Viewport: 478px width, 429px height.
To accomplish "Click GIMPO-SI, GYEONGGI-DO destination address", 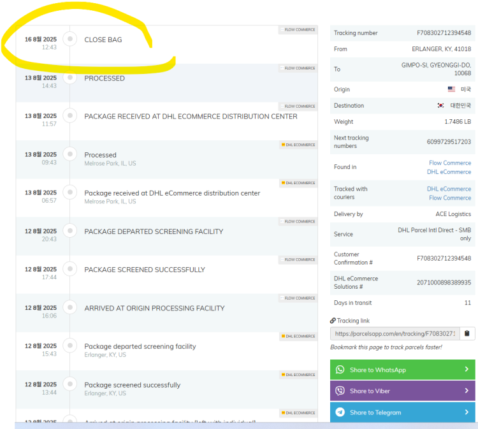I will [x=436, y=69].
